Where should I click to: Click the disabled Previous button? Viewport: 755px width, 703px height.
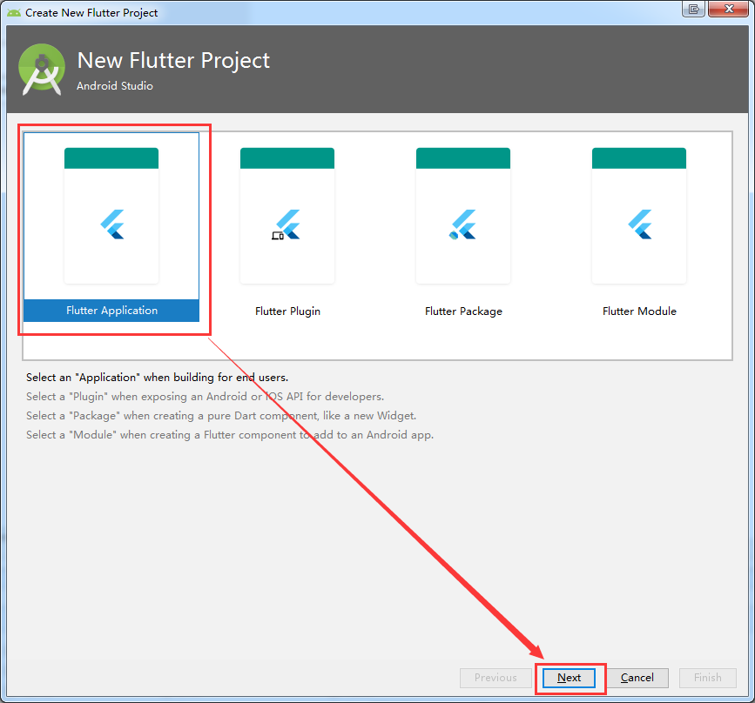pos(495,678)
